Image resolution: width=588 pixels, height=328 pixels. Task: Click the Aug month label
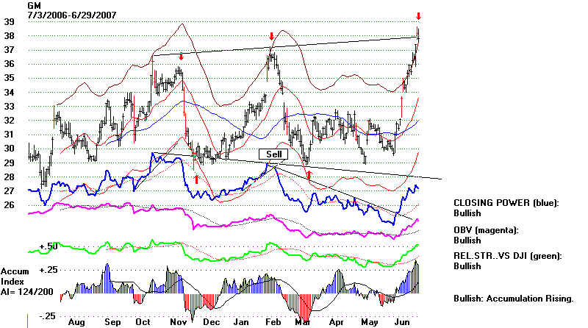coord(76,322)
